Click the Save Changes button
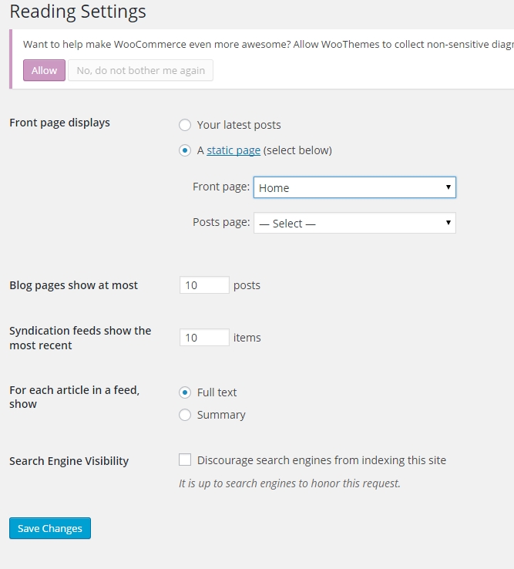 tap(50, 528)
